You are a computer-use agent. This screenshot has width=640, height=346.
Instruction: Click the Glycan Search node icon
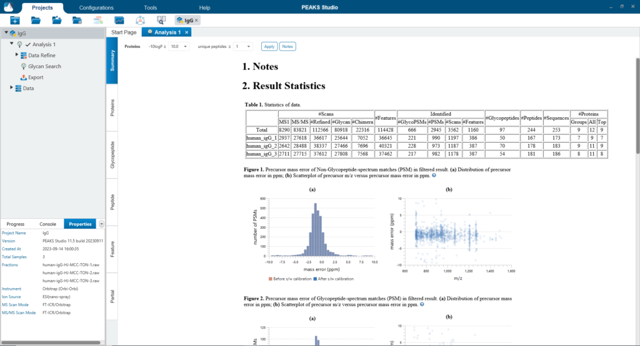tap(24, 66)
